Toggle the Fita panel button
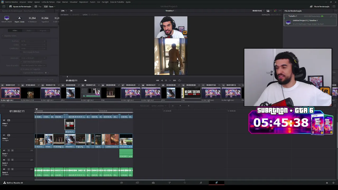The width and height of the screenshot is (338, 190). pos(38,6)
